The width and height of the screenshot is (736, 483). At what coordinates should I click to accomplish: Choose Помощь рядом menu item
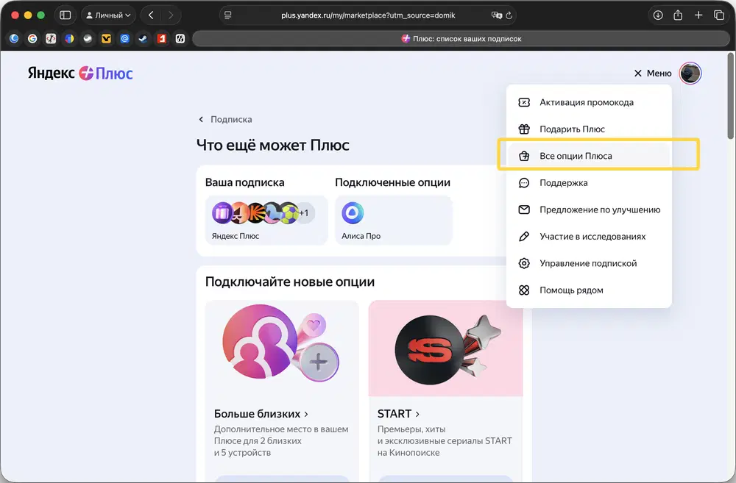[x=589, y=290]
